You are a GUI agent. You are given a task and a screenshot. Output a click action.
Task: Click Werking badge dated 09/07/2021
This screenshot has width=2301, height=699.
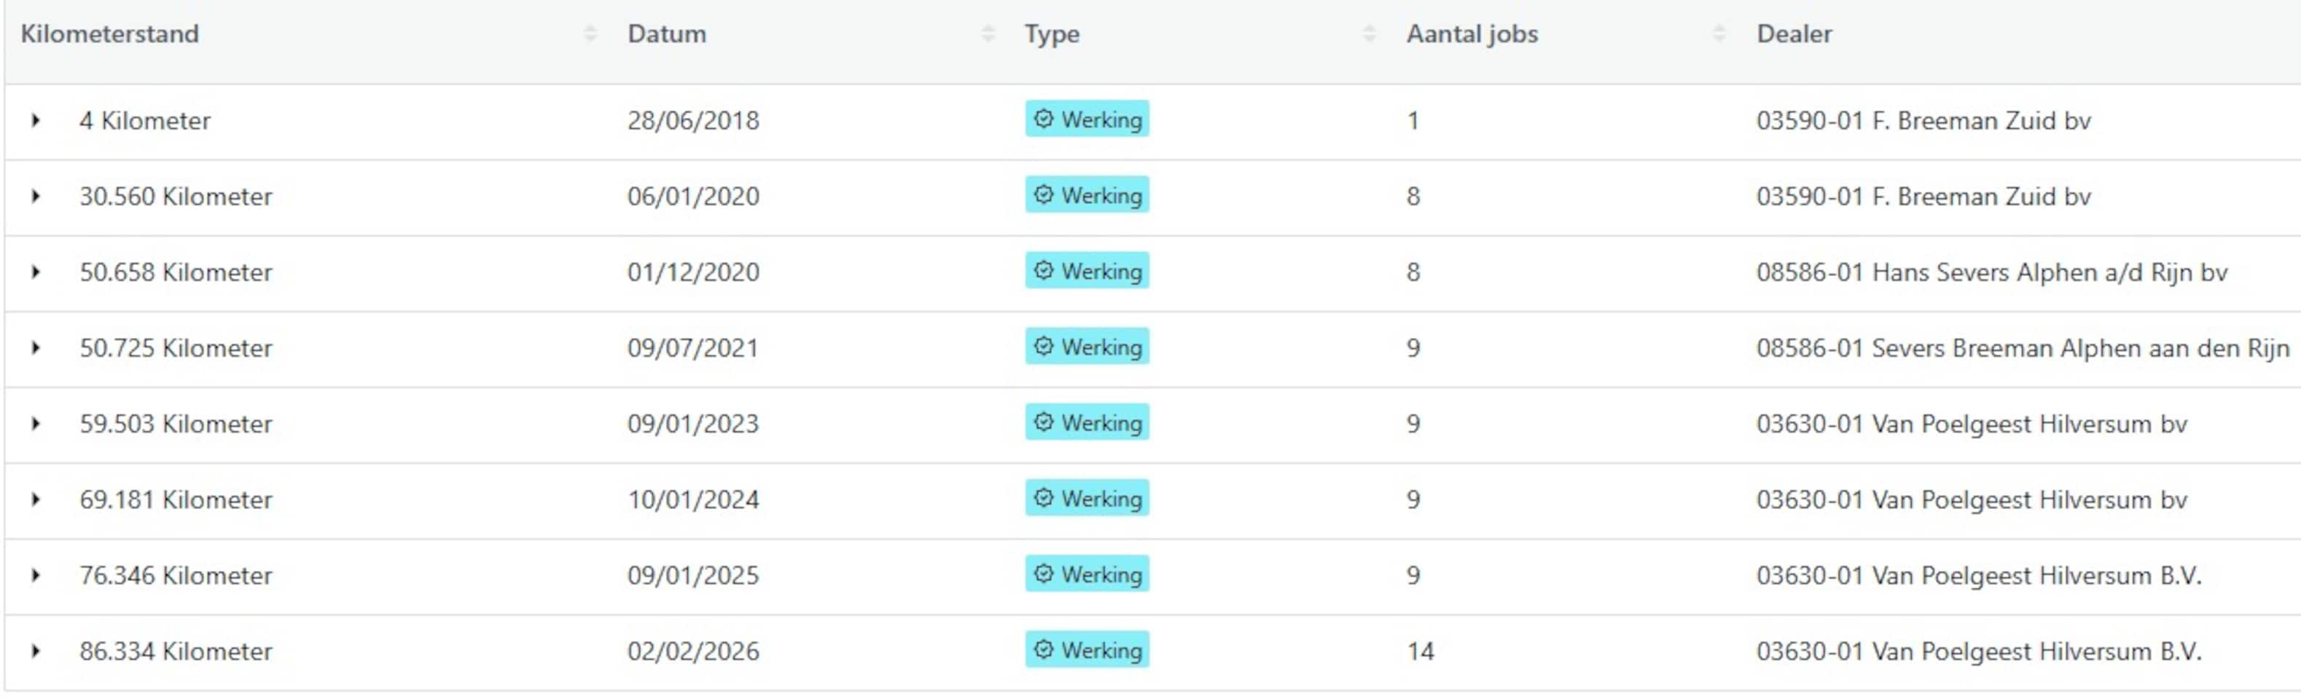tap(1087, 347)
